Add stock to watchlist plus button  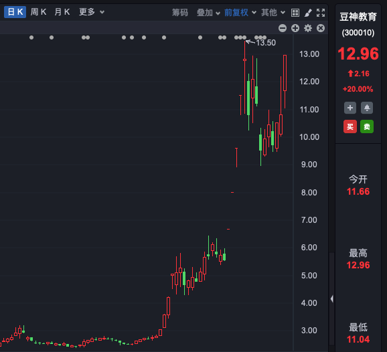350,108
